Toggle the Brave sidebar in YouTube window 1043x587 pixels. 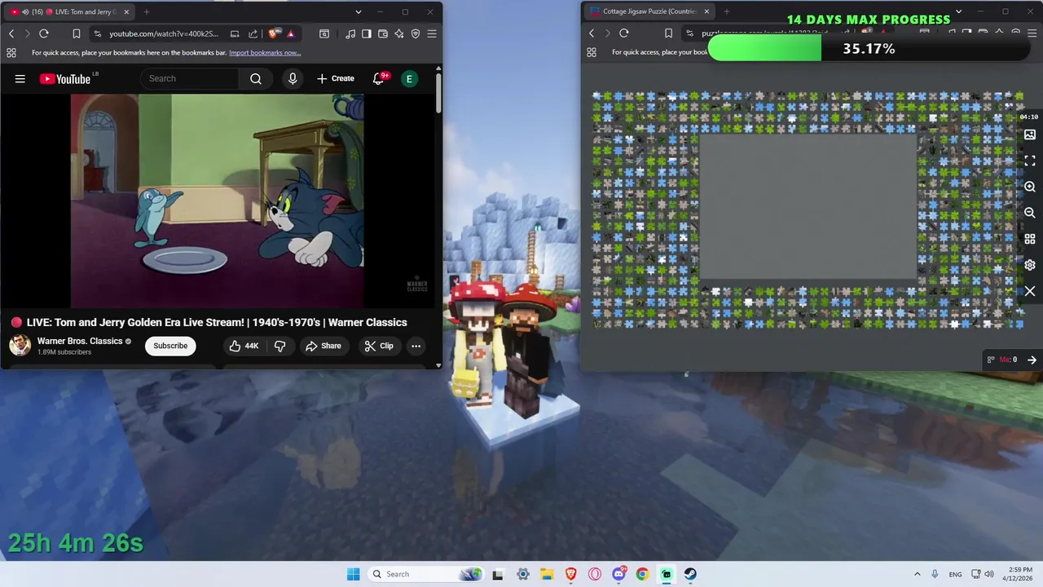[x=367, y=33]
